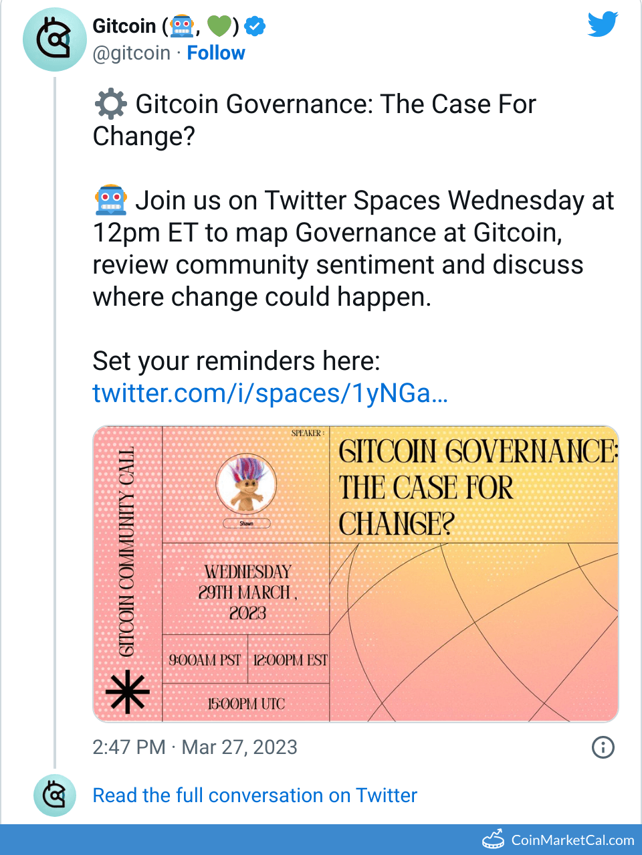Click the gear emoji in the tweet
Viewport: 642px width, 855px height.
point(110,104)
